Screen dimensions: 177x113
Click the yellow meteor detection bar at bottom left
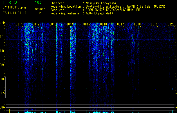pyautogui.click(x=9, y=111)
